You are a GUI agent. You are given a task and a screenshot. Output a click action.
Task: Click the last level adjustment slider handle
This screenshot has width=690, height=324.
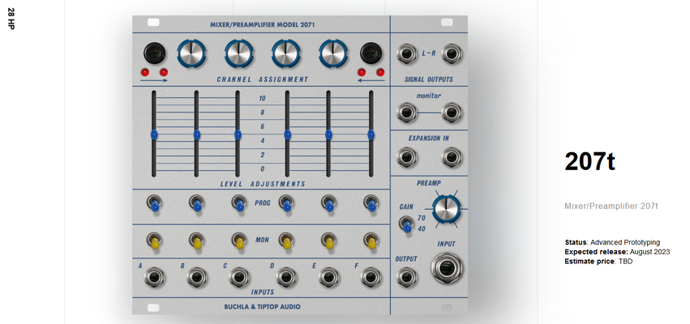click(x=371, y=134)
